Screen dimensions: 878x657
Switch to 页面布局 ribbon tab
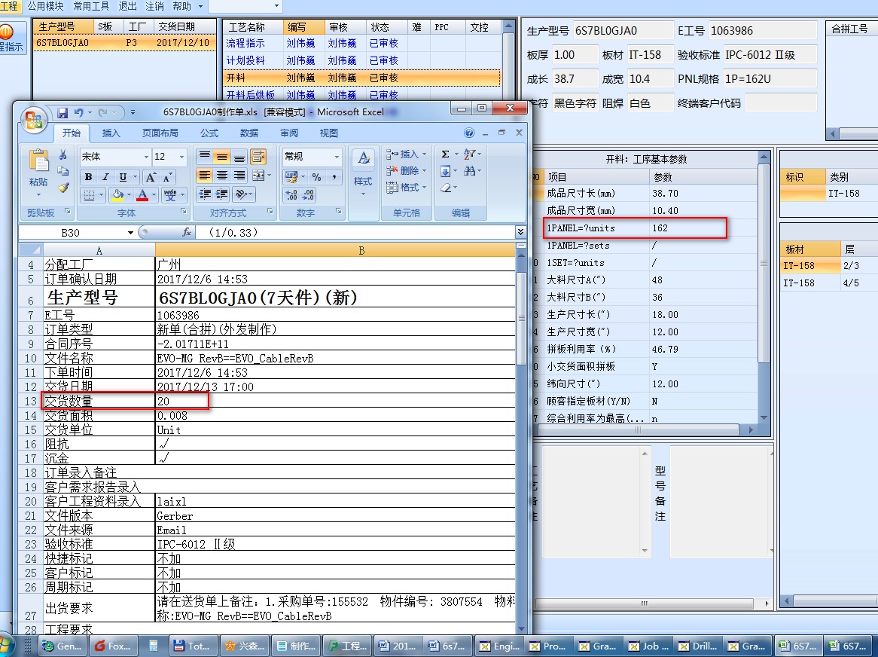(160, 133)
